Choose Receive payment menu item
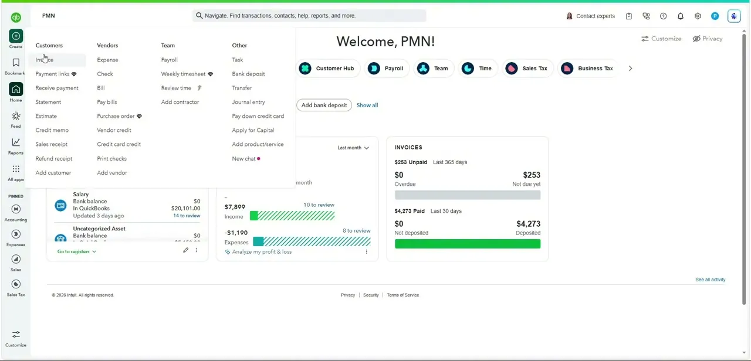This screenshot has width=751, height=361. coord(57,88)
